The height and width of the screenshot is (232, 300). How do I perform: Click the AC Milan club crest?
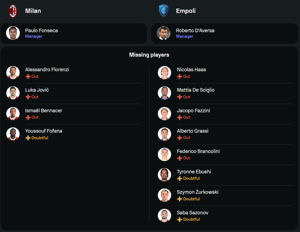pos(13,11)
